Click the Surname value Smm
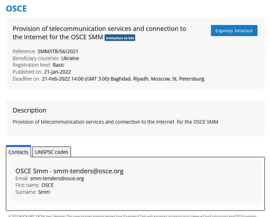This screenshot has width=270, height=217. [x=44, y=192]
